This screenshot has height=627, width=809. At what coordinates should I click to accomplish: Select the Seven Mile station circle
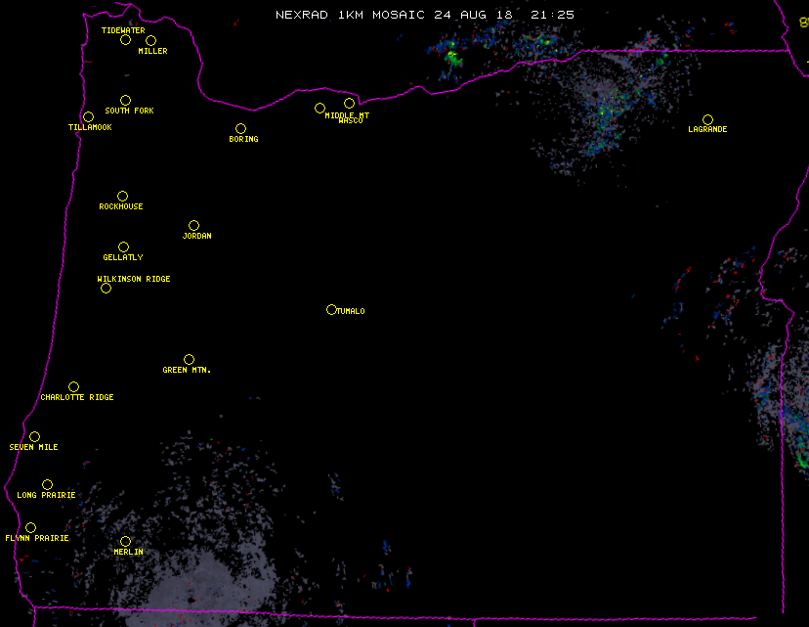click(x=34, y=437)
